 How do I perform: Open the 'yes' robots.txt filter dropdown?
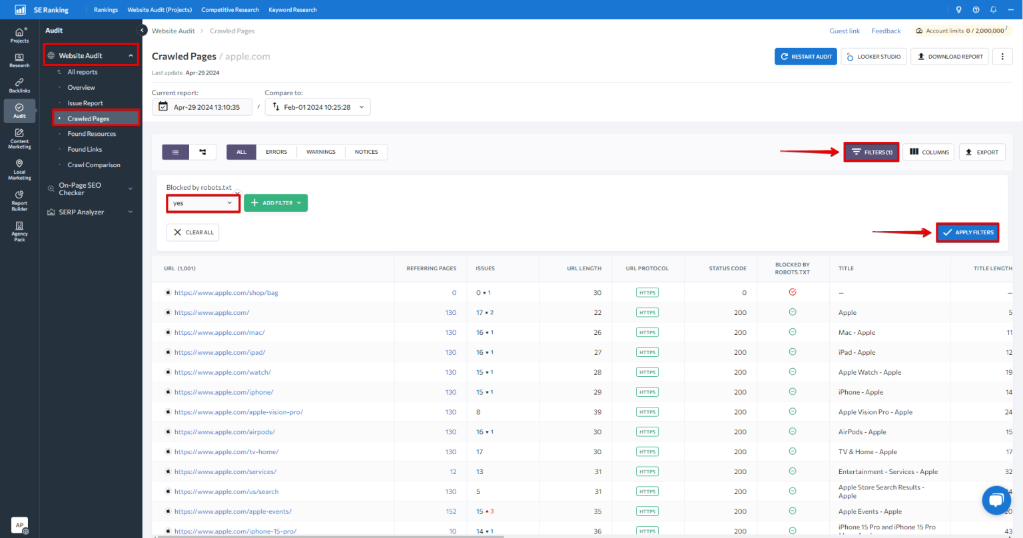tap(202, 203)
